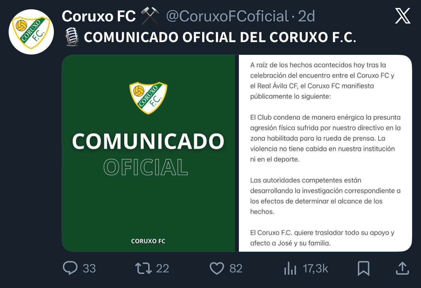Open the white statement text image
Screen dimensions: 421x288
click(325, 153)
